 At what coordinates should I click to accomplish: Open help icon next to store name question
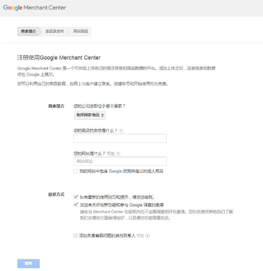pyautogui.click(x=121, y=131)
